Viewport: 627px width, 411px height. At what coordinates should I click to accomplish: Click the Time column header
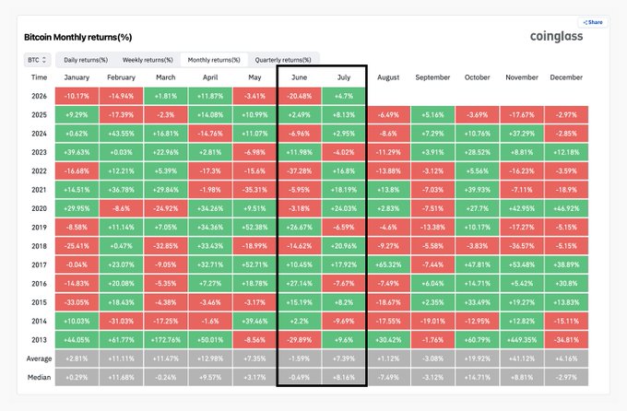coord(39,77)
